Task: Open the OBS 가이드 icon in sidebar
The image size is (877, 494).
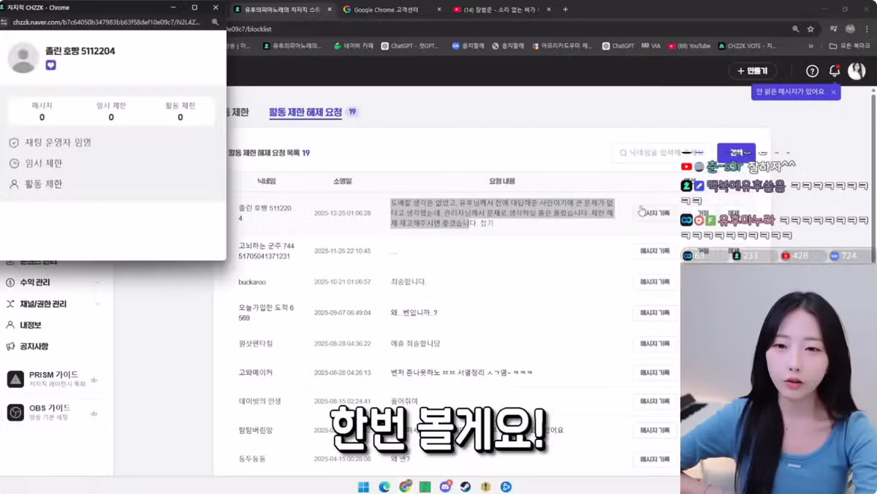Action: tap(15, 411)
